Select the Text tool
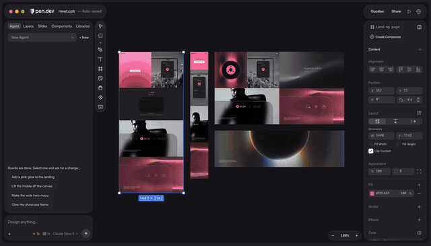The width and height of the screenshot is (431, 246). pos(100,59)
